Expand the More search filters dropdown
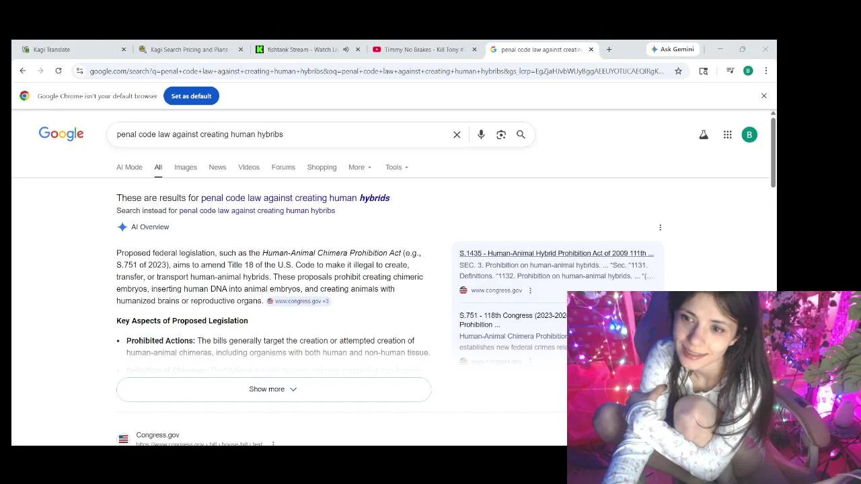Image resolution: width=861 pixels, height=484 pixels. (360, 167)
